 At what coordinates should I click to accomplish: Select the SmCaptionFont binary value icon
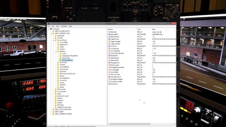[109, 77]
